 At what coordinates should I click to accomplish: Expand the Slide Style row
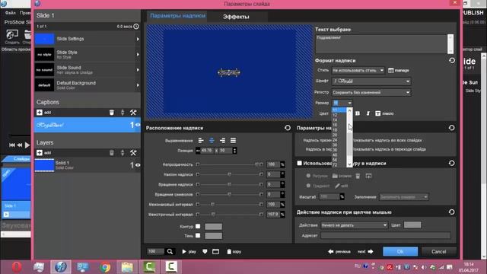pos(88,54)
